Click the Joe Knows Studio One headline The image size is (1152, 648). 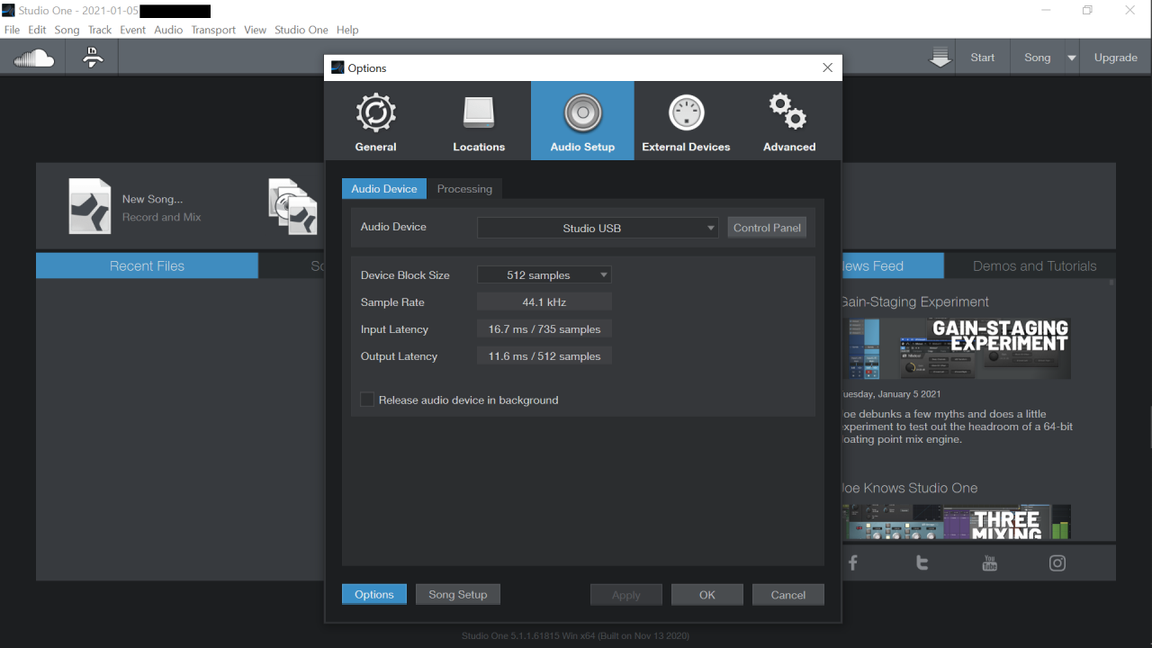click(910, 488)
